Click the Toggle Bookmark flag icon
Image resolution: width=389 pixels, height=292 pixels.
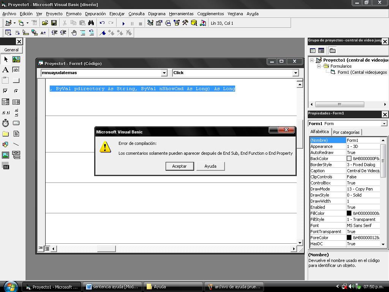point(103,33)
